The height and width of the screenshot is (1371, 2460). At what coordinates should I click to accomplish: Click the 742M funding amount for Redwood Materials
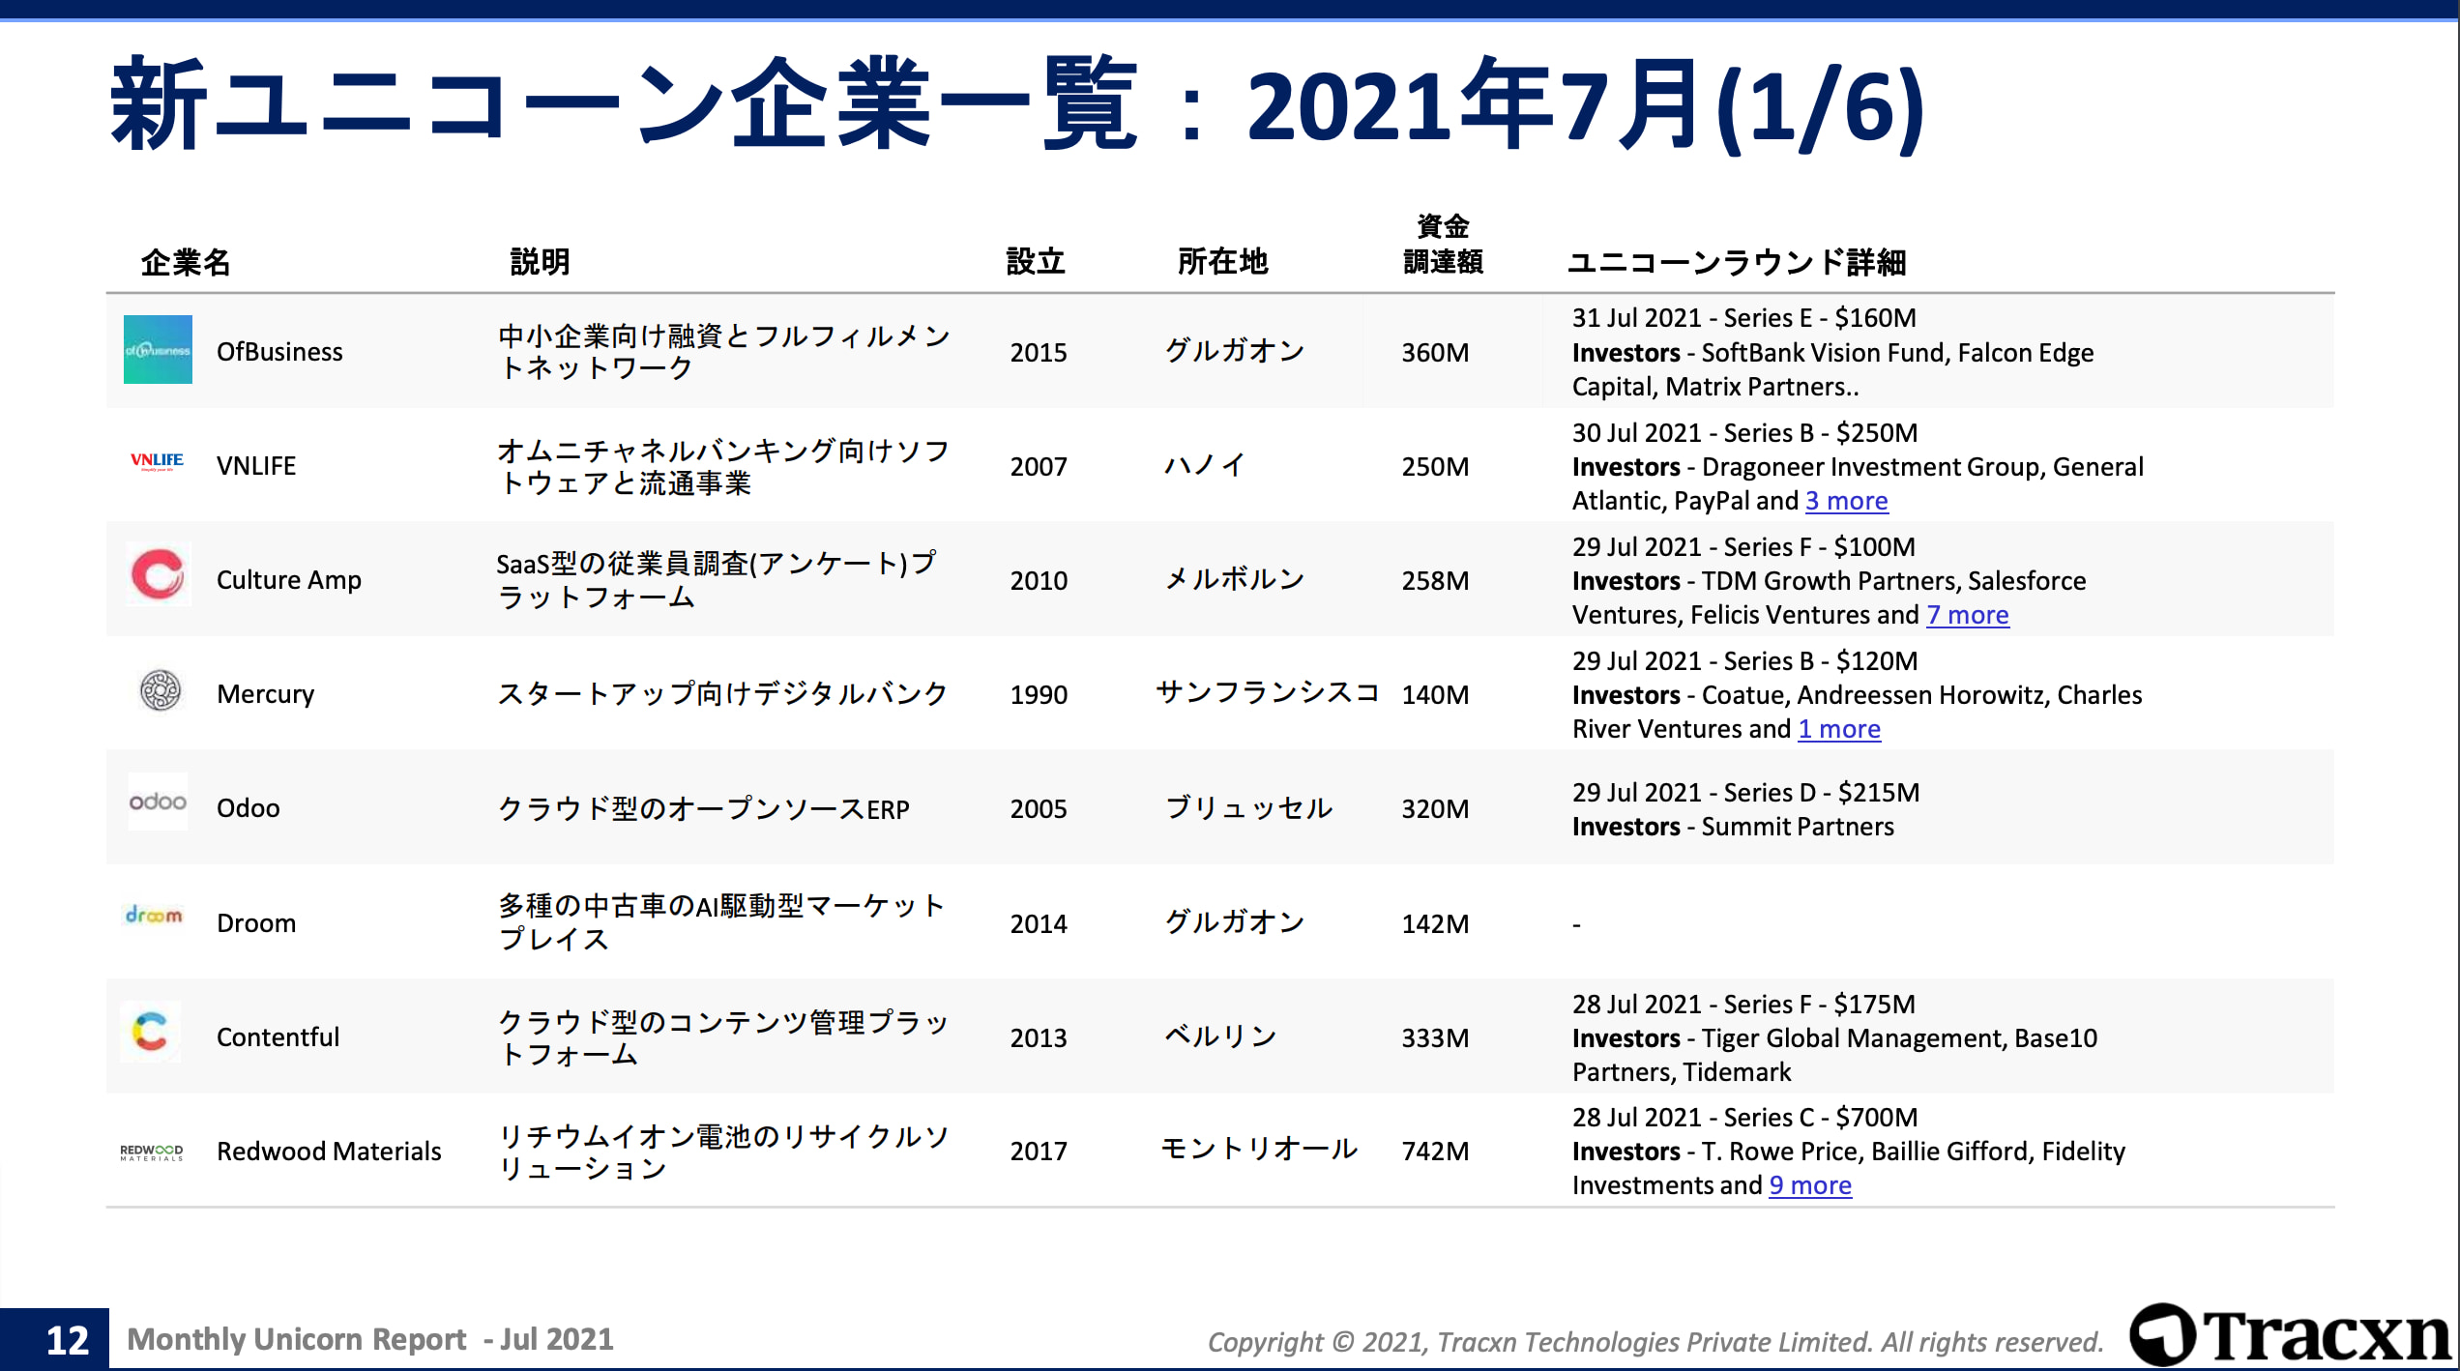[x=1435, y=1151]
